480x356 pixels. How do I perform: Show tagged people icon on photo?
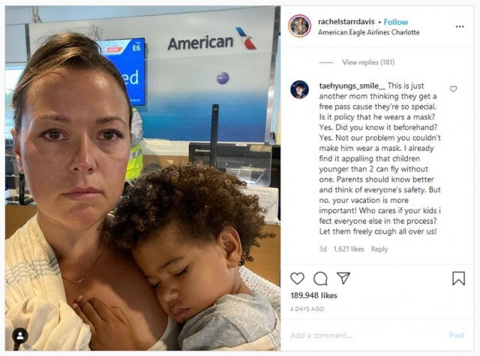point(20,336)
